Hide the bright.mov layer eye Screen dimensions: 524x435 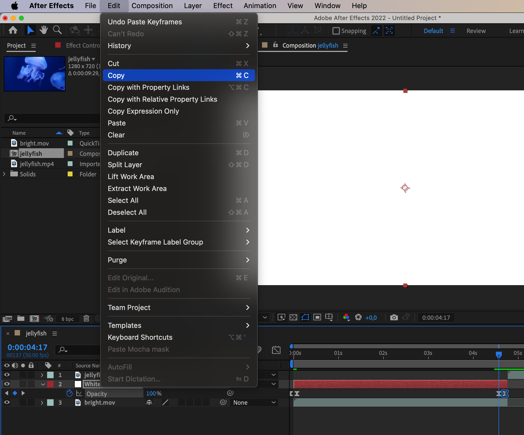pos(7,403)
